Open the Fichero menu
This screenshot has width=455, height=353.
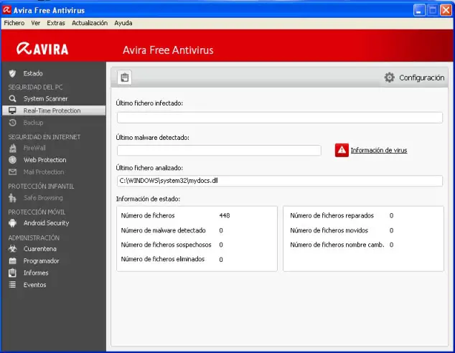tap(14, 23)
